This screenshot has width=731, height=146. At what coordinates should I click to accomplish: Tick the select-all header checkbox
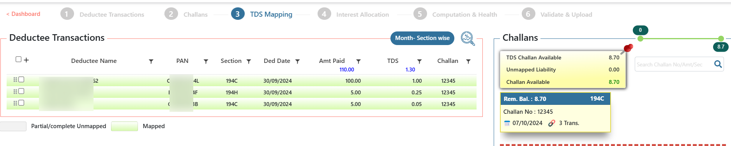point(18,59)
